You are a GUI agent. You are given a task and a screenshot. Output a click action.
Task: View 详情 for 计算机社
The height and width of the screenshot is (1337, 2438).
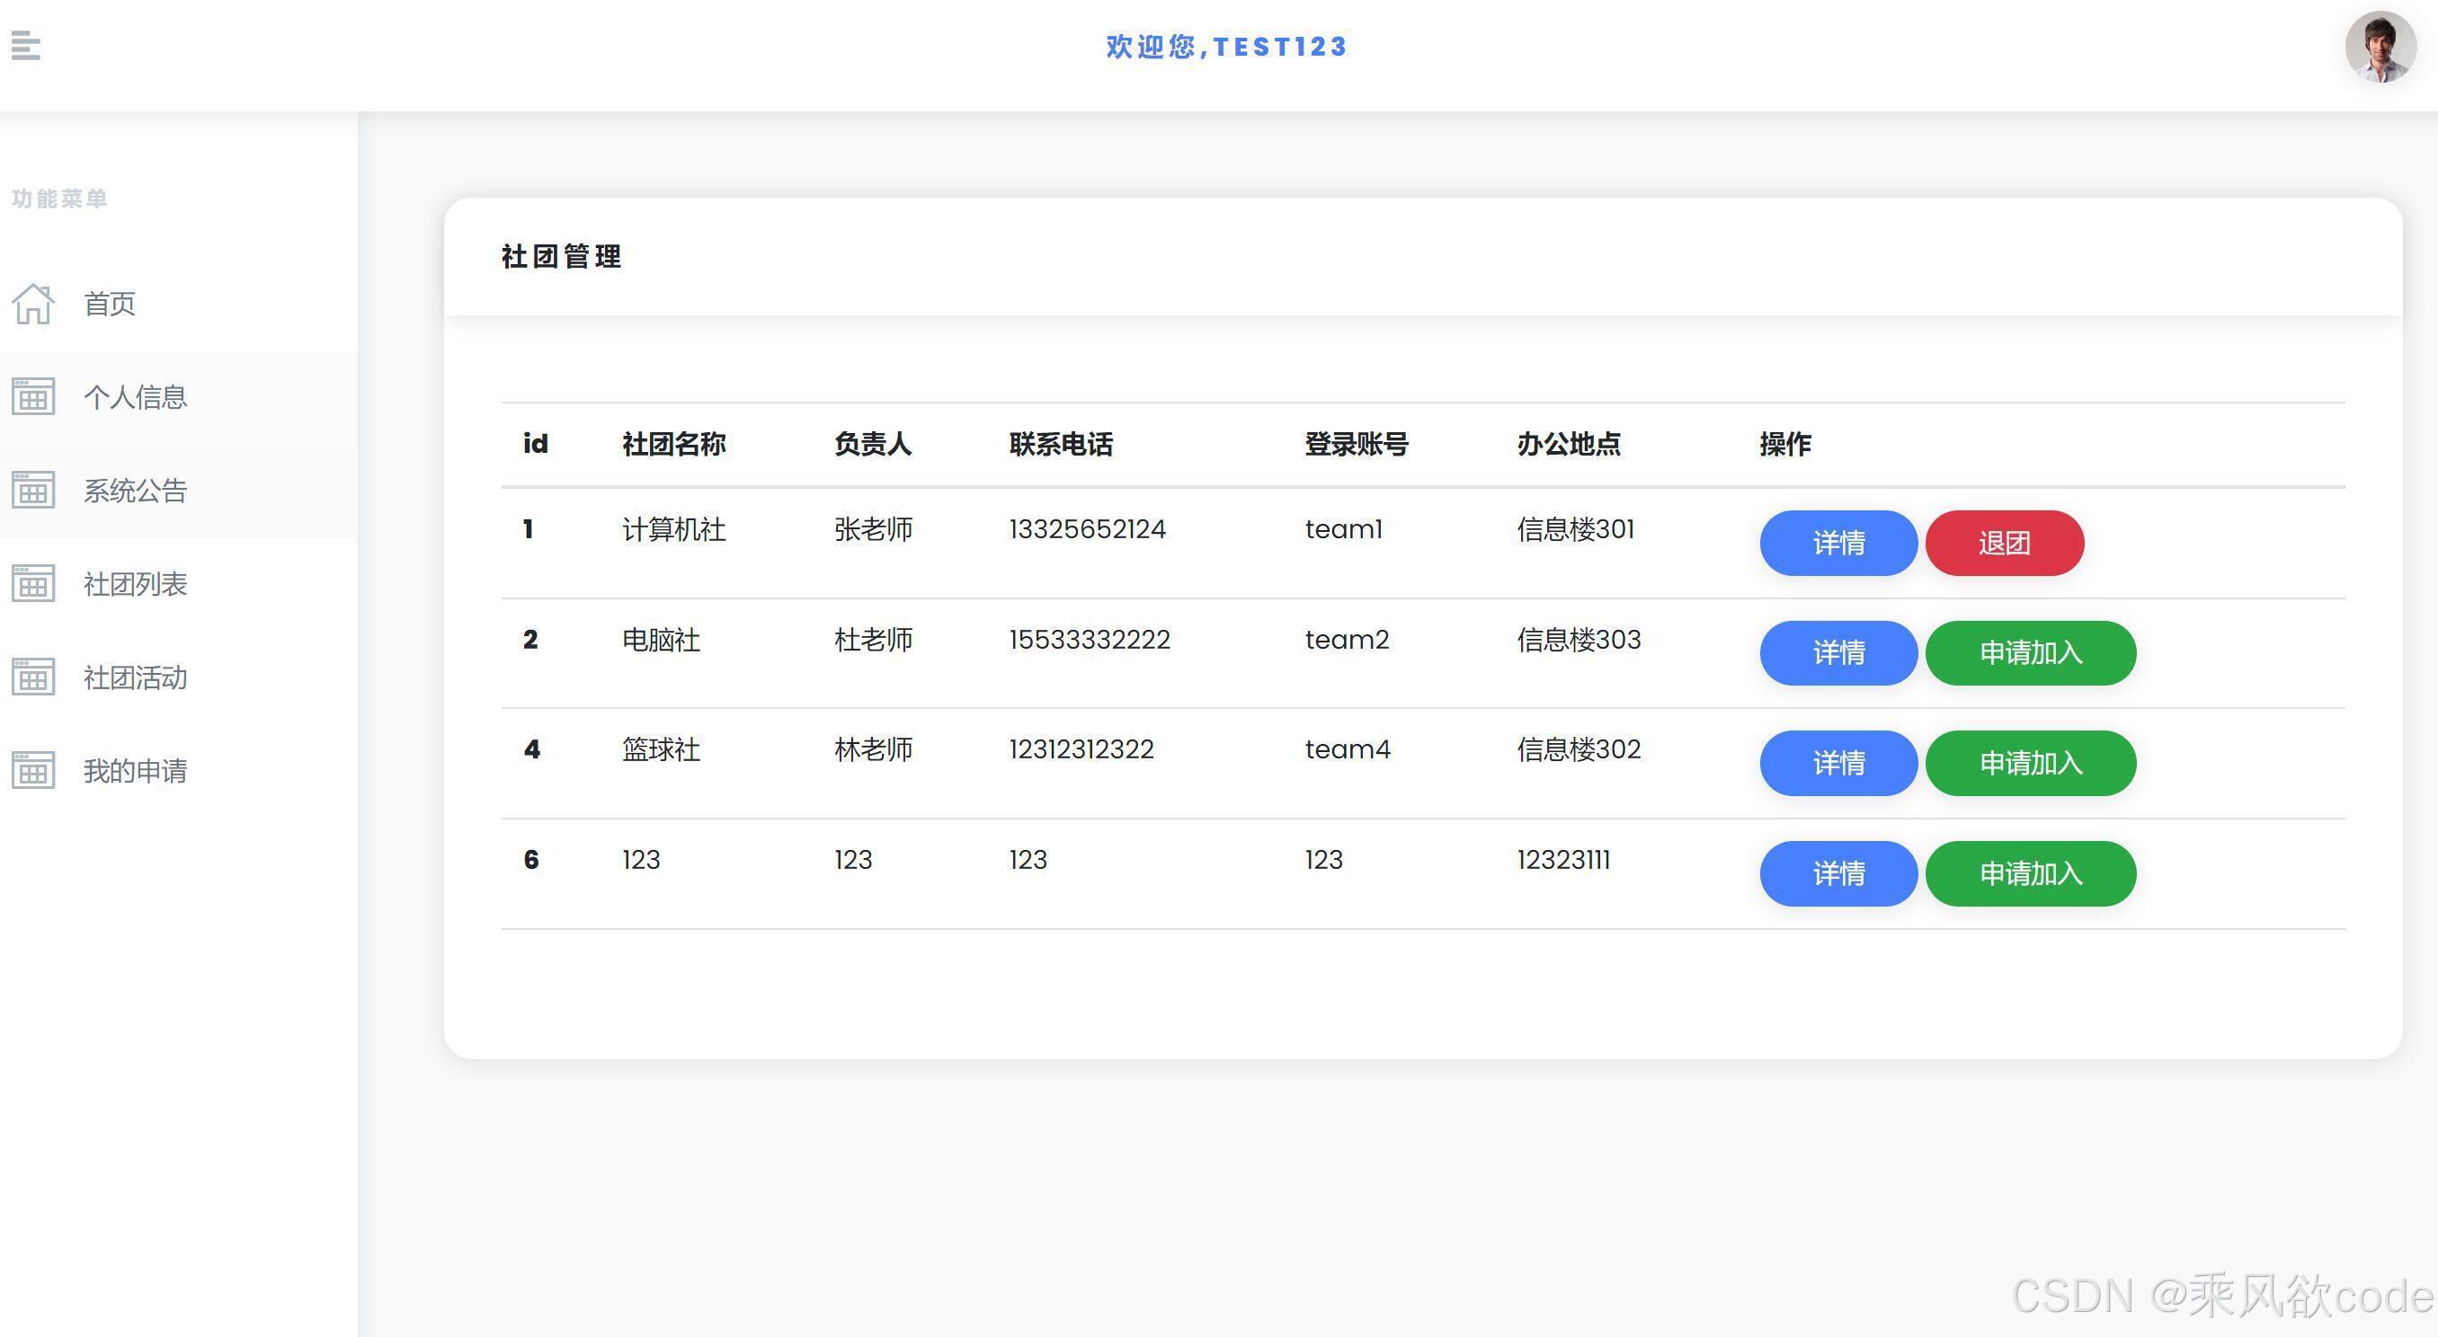pyautogui.click(x=1837, y=542)
